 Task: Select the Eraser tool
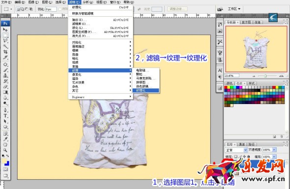5,87
